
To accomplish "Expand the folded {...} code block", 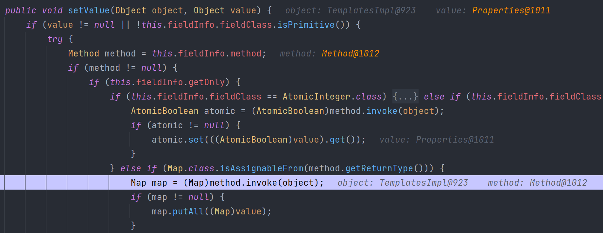I will pyautogui.click(x=405, y=97).
